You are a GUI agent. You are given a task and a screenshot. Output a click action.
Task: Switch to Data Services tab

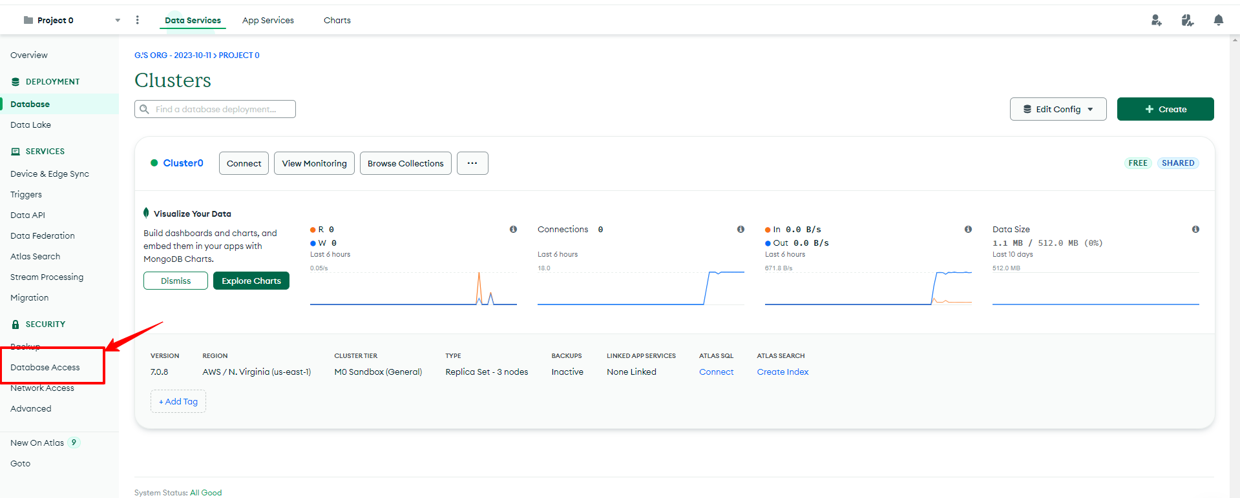tap(193, 20)
